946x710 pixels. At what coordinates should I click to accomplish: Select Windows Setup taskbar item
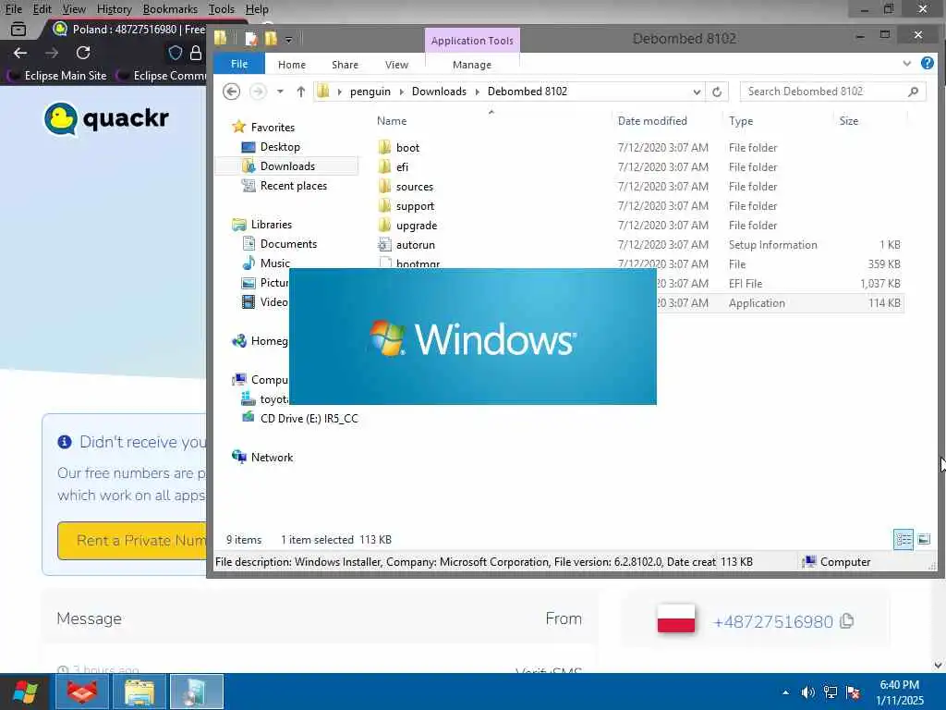tap(197, 692)
